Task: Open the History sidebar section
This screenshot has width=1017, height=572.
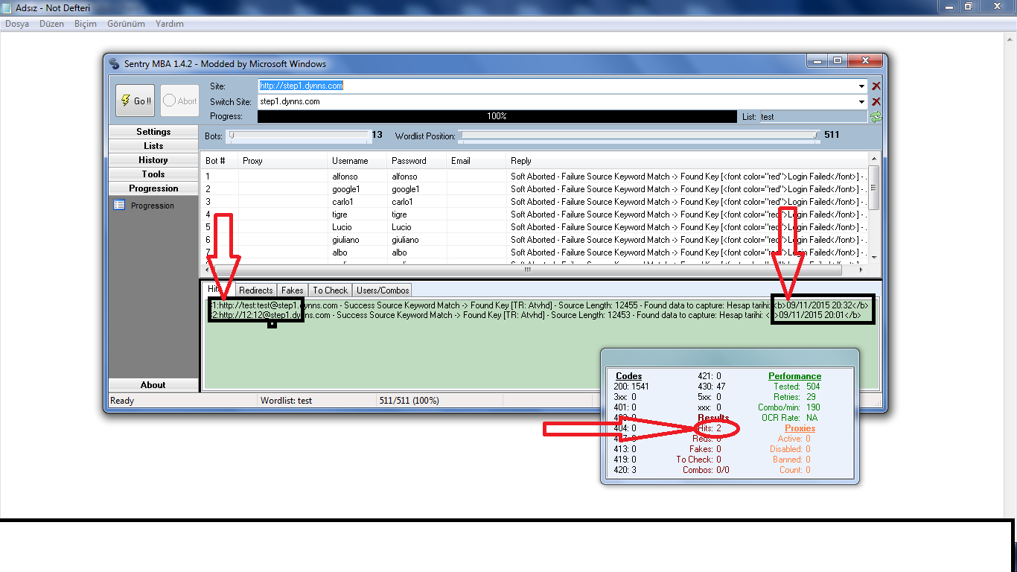Action: tap(153, 160)
